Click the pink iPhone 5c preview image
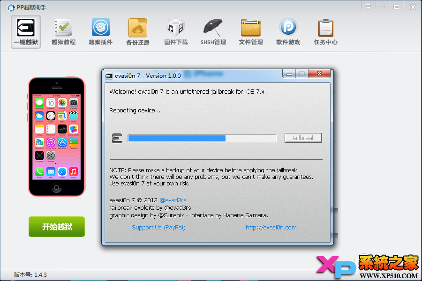 click(x=57, y=137)
